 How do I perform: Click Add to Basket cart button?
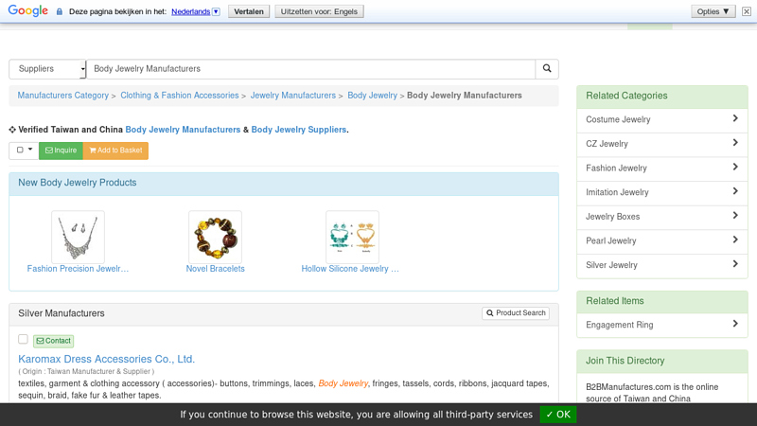115,151
